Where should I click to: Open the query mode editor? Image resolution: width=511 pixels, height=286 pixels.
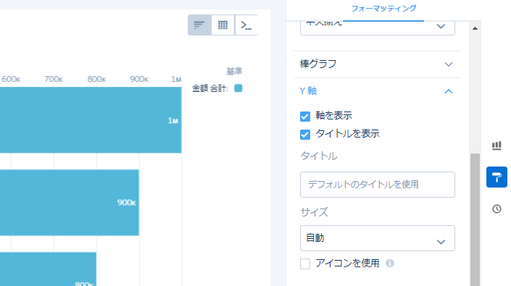point(246,25)
